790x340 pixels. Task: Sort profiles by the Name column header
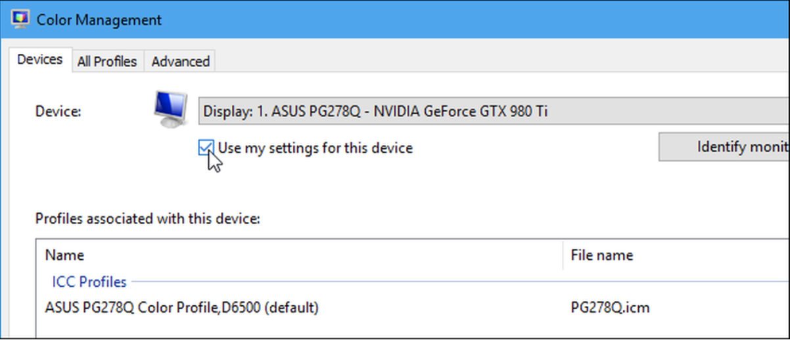tap(64, 255)
